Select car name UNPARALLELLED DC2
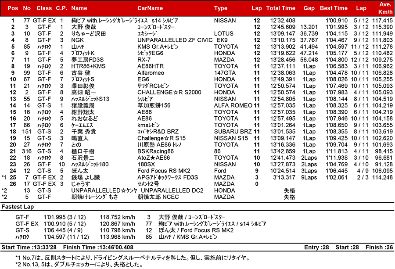Screen dimensions: 395x269 point(172,190)
